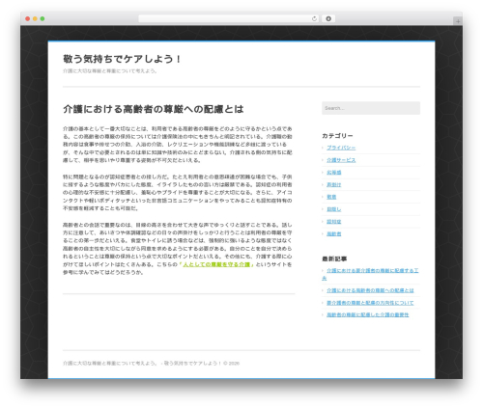
Task: Open recent post 高齢者の尊厳に配慮した介護の重要性
Action: click(368, 314)
